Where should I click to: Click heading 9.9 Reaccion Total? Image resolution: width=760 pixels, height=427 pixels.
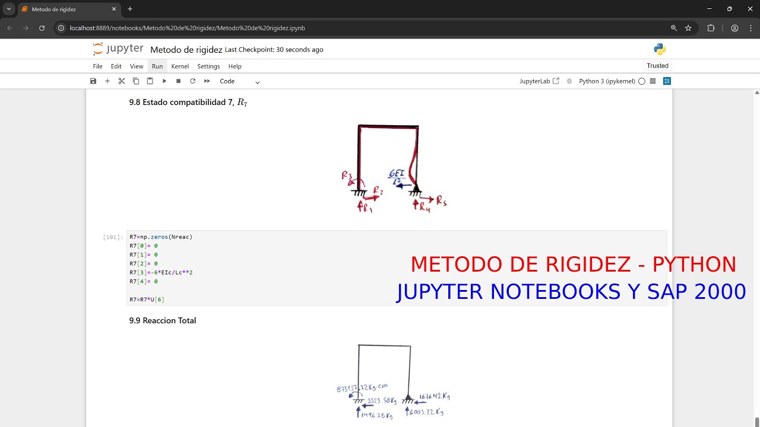coord(163,321)
